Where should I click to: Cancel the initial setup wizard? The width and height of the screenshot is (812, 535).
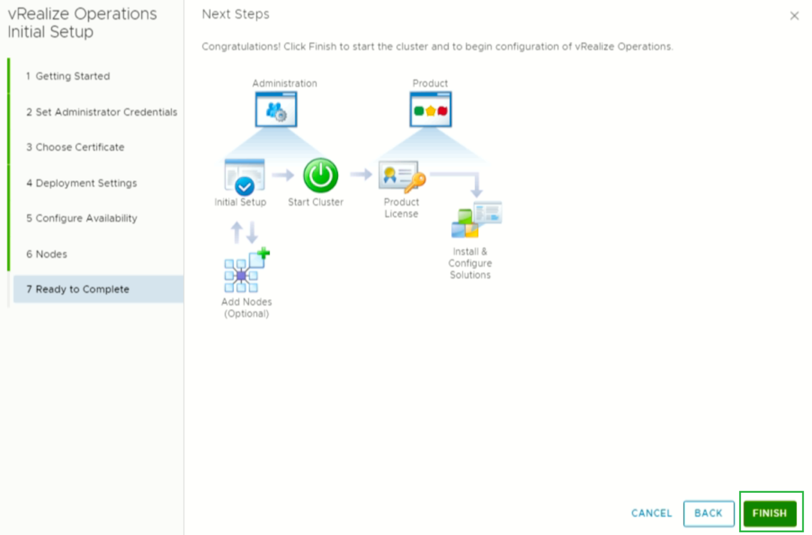click(x=651, y=513)
